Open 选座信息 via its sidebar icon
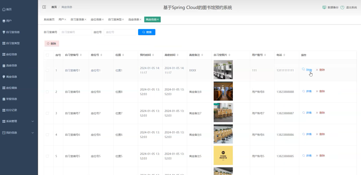 pos(4,66)
